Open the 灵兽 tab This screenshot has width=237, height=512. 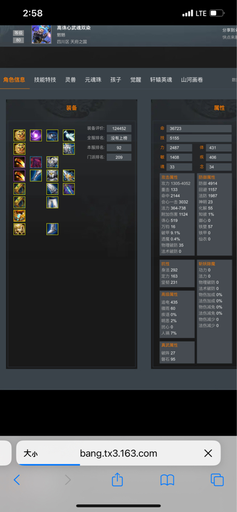click(x=70, y=79)
